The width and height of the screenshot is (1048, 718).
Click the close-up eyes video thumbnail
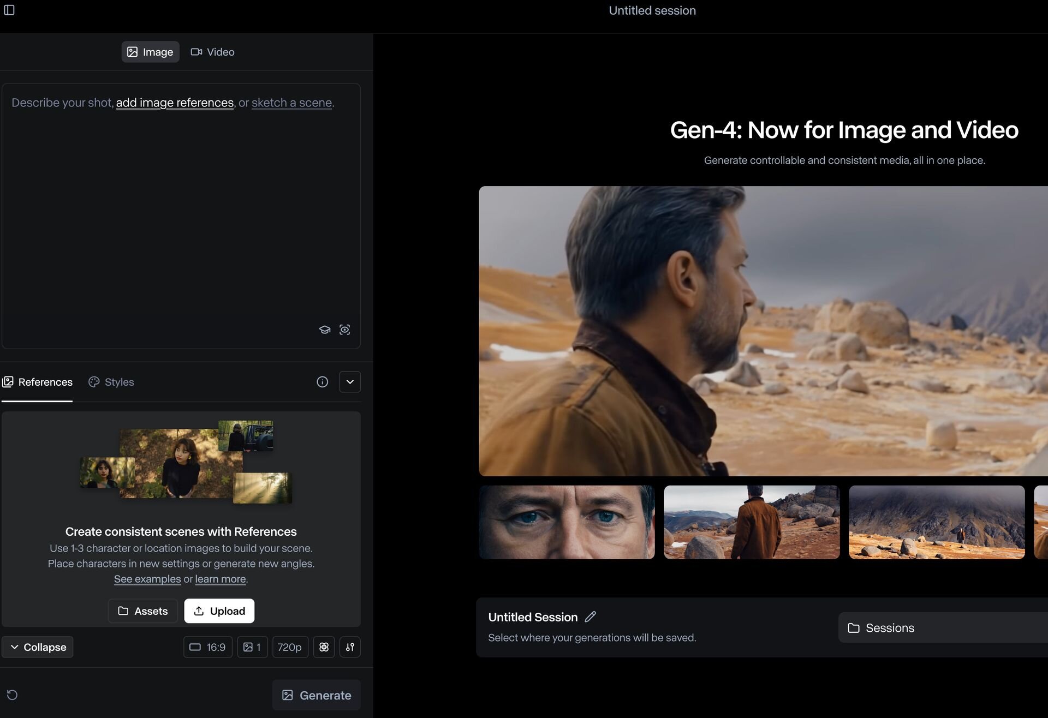[x=567, y=522]
